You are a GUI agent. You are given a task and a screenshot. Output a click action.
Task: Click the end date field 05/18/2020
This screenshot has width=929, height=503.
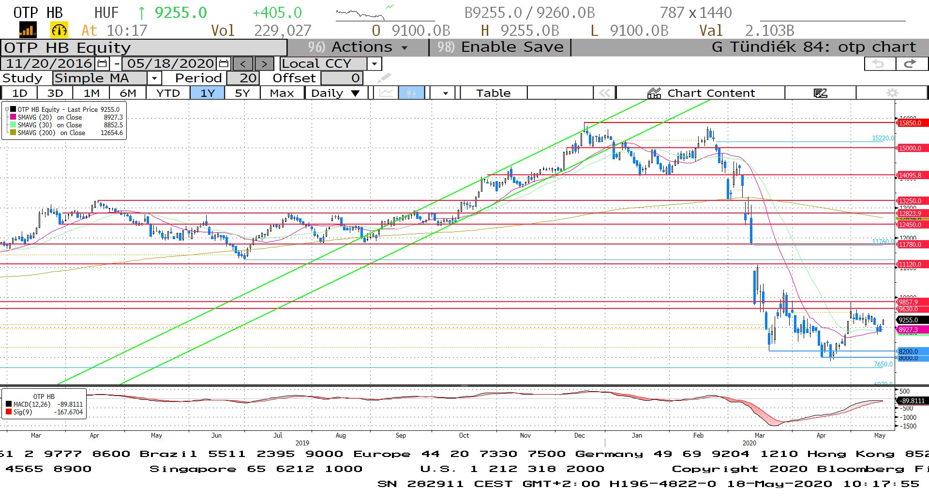click(x=170, y=63)
